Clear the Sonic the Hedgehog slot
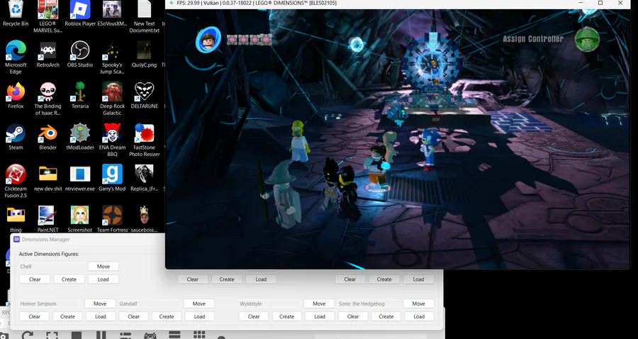 [x=353, y=316]
